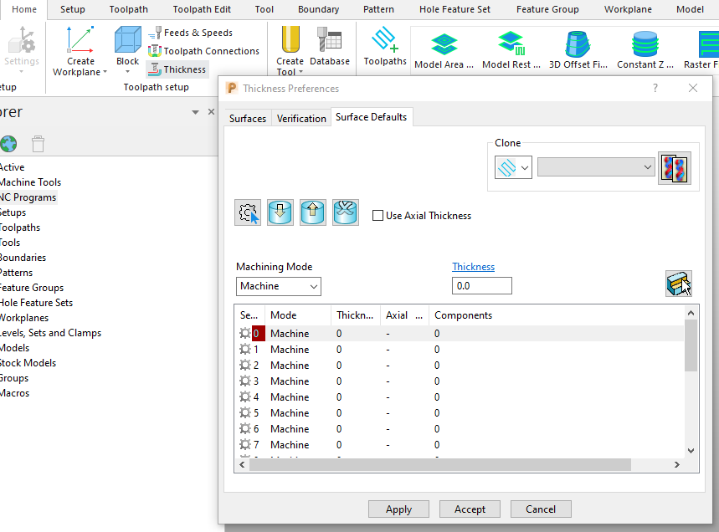Image resolution: width=719 pixels, height=532 pixels.
Task: Click the Apply button
Action: [398, 509]
